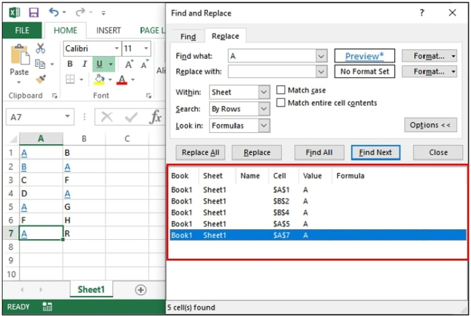The image size is (471, 316).
Task: Click the cell borders icon
Action: pos(70,80)
